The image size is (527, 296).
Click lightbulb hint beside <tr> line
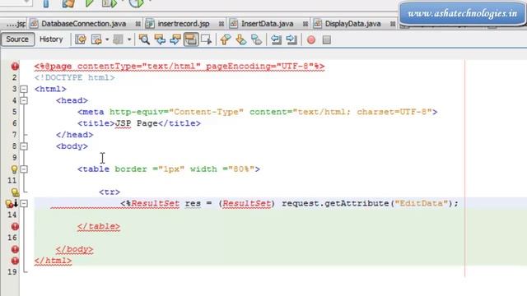pos(15,192)
